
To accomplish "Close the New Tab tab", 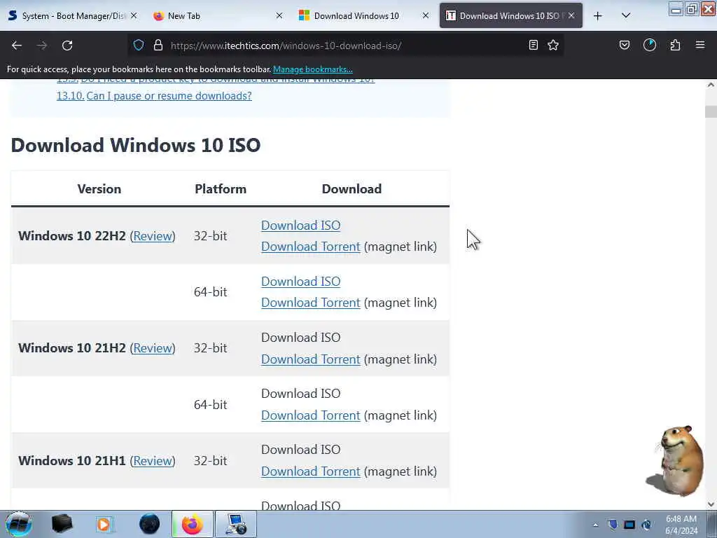I will [279, 15].
